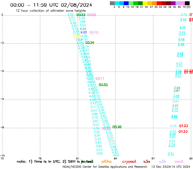The image size is (193, 169).
Task: Select the pink legend swatch
Action: [182, 3]
